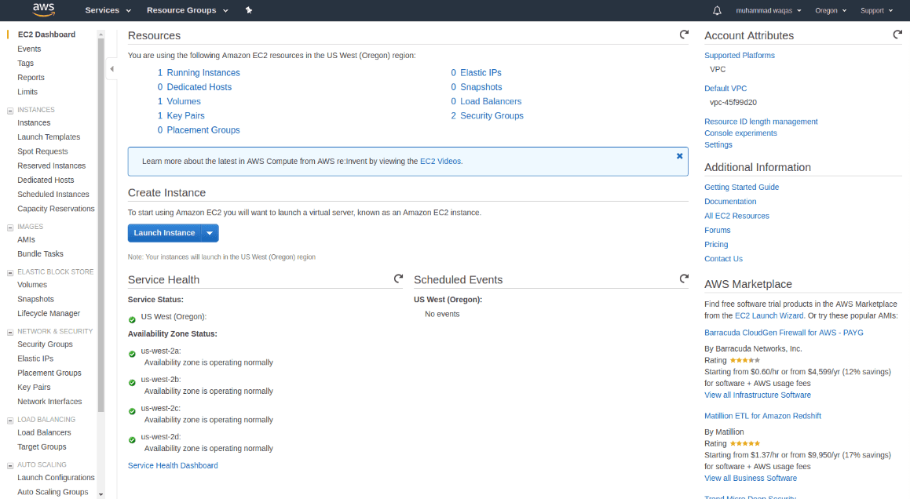
Task: Open the Launch Instance options arrow
Action: (x=210, y=232)
